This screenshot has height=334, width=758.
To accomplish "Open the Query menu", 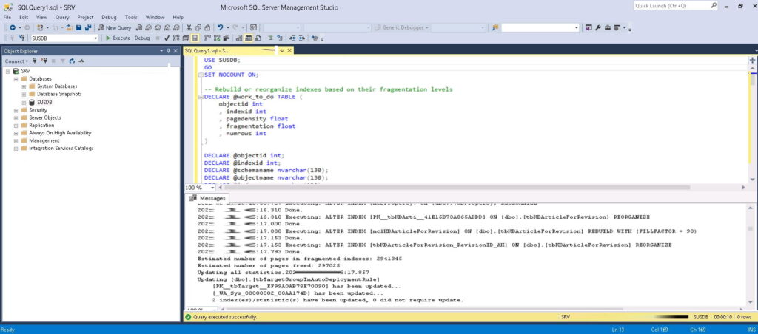I will coord(62,16).
